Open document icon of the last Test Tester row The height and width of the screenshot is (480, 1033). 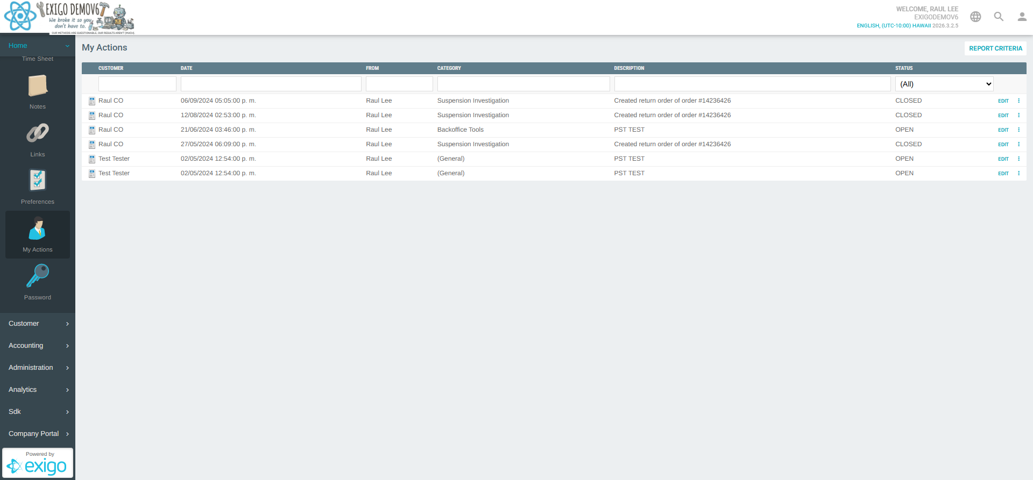(92, 174)
